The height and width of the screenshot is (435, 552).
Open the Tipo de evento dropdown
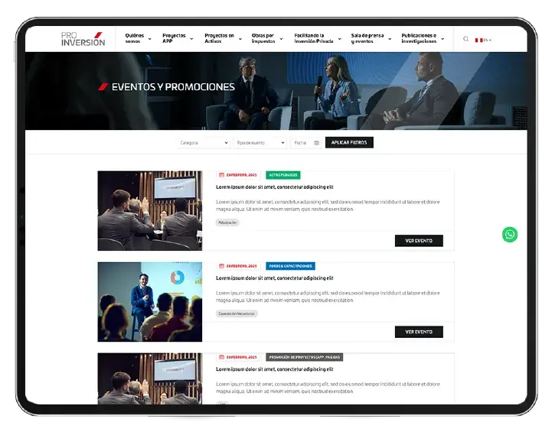click(x=260, y=143)
